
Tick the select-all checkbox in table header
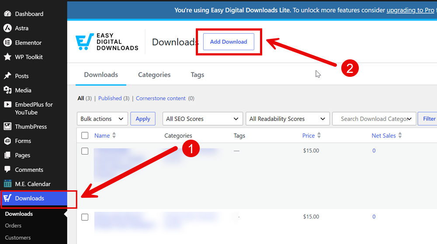[85, 135]
